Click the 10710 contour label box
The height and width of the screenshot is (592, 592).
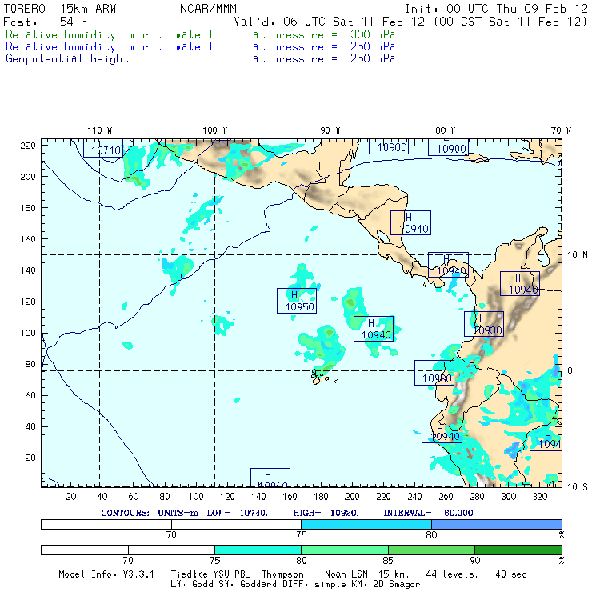(103, 150)
